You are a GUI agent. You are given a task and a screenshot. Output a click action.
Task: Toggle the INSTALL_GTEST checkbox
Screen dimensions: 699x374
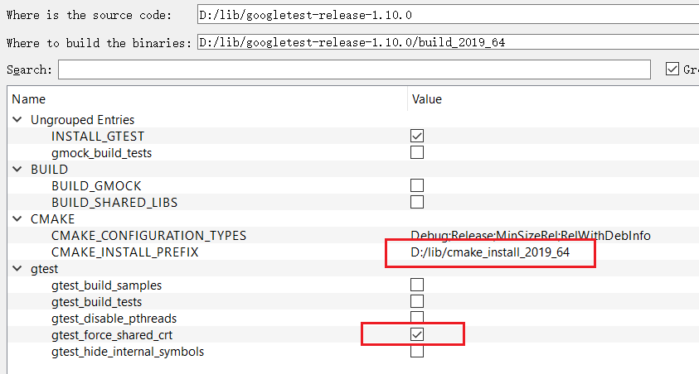417,136
